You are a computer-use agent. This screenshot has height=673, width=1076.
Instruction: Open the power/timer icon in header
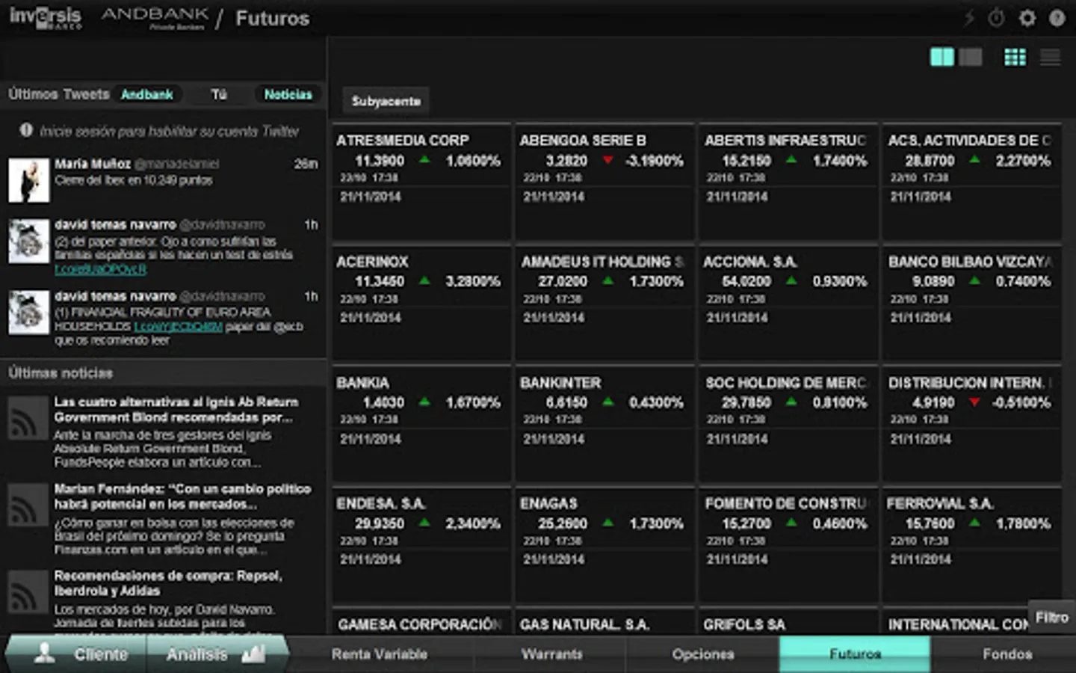pyautogui.click(x=997, y=18)
